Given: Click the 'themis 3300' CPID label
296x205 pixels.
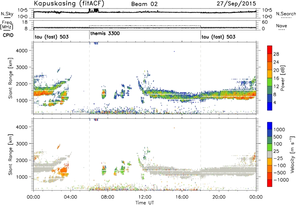Looking at the screenshot, I should point(105,33).
